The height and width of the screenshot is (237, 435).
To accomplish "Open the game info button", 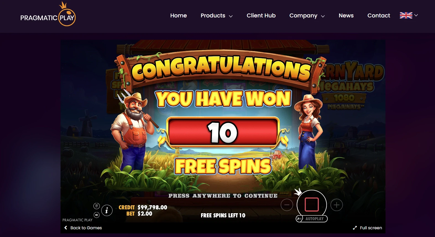I will pyautogui.click(x=107, y=211).
